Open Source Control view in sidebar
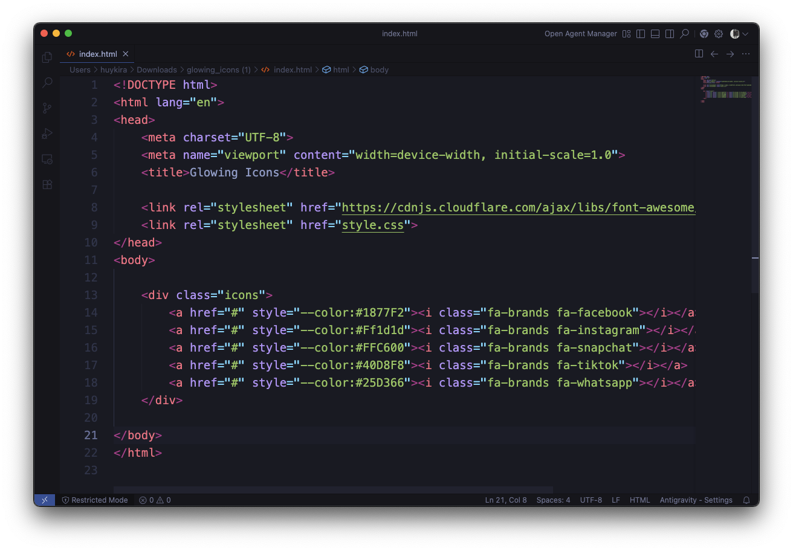 (47, 108)
